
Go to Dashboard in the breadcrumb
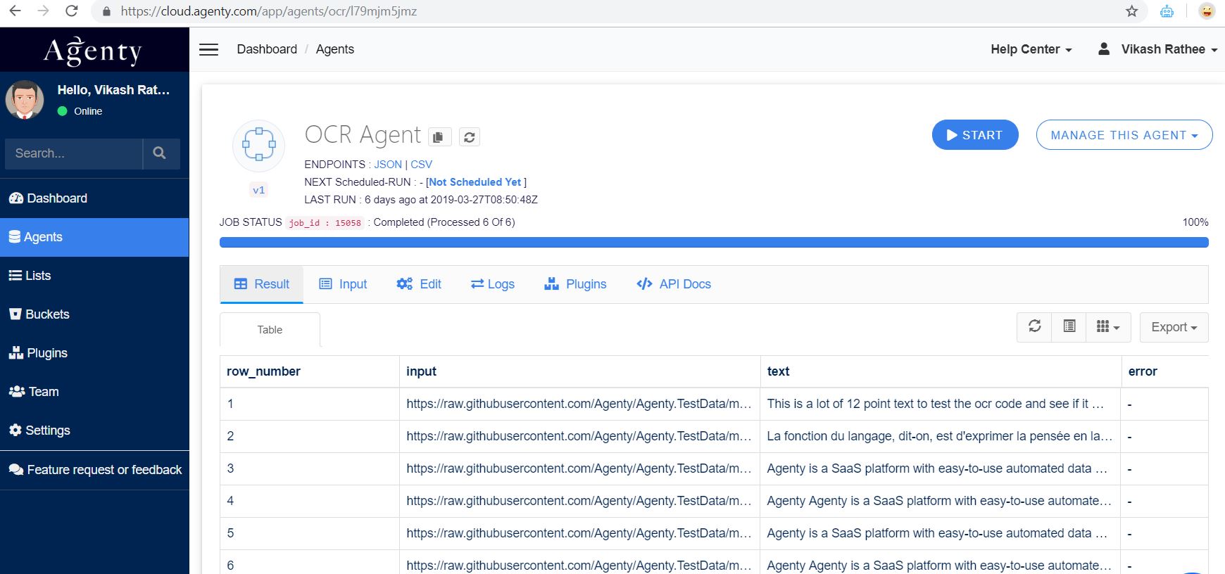click(x=267, y=49)
